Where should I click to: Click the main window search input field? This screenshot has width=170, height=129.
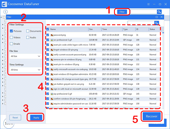[144, 12]
